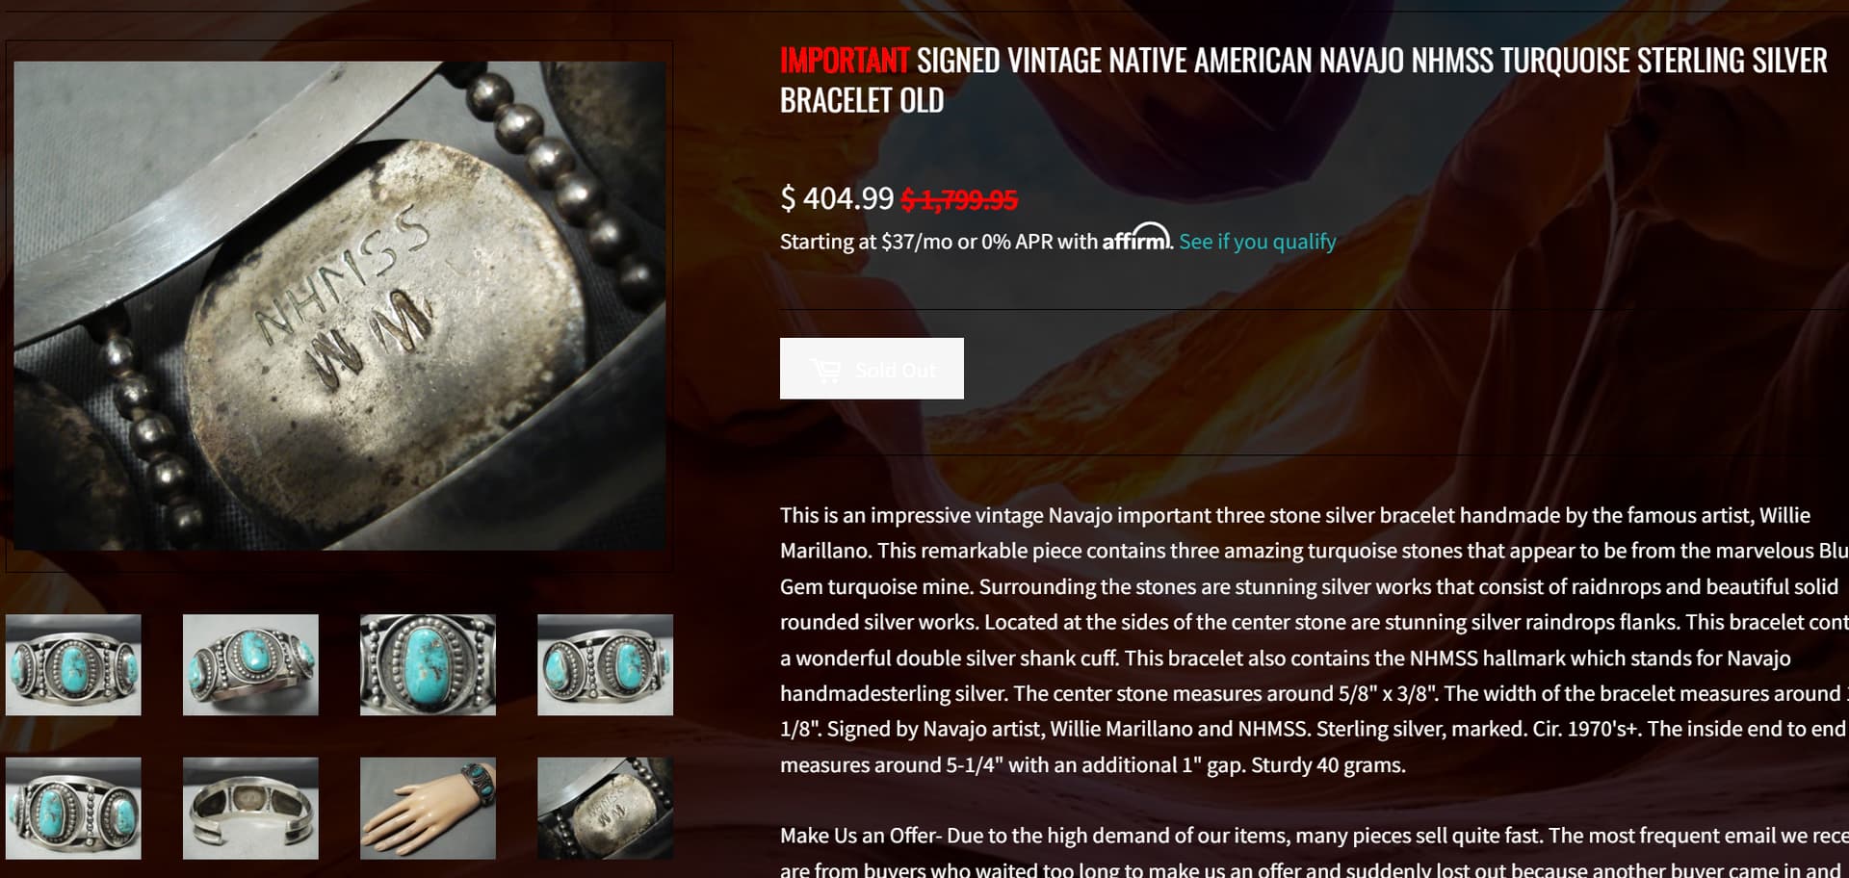
Task: Select first thumbnail in the bottom row
Action: 73,808
